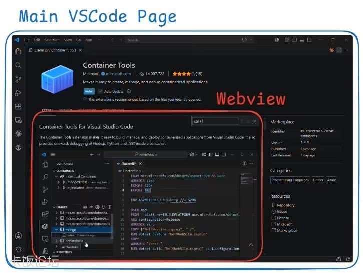Install the Container Tools extension

point(89,91)
